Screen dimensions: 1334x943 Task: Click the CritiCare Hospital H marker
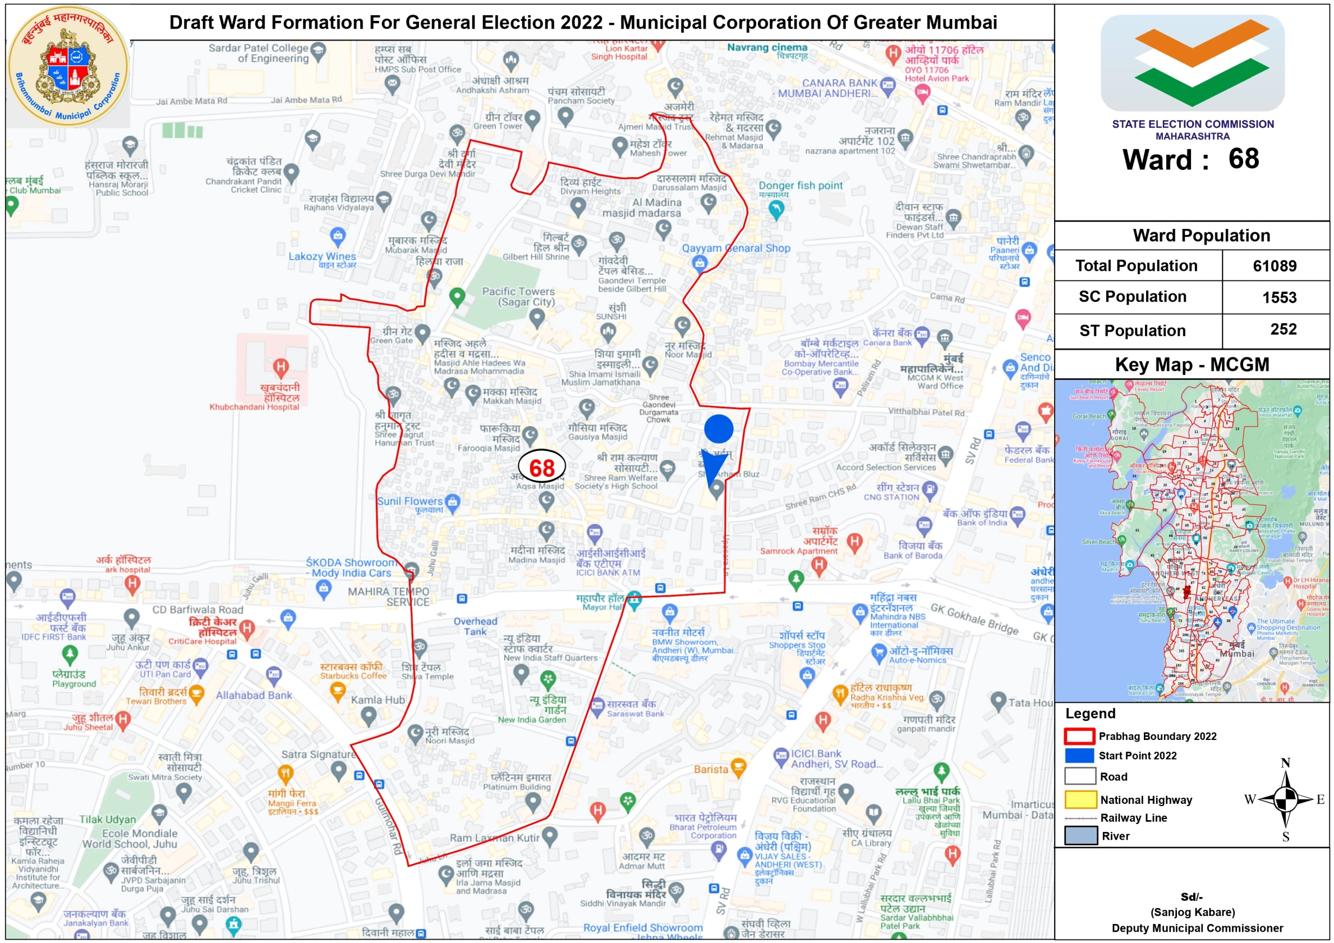(247, 628)
